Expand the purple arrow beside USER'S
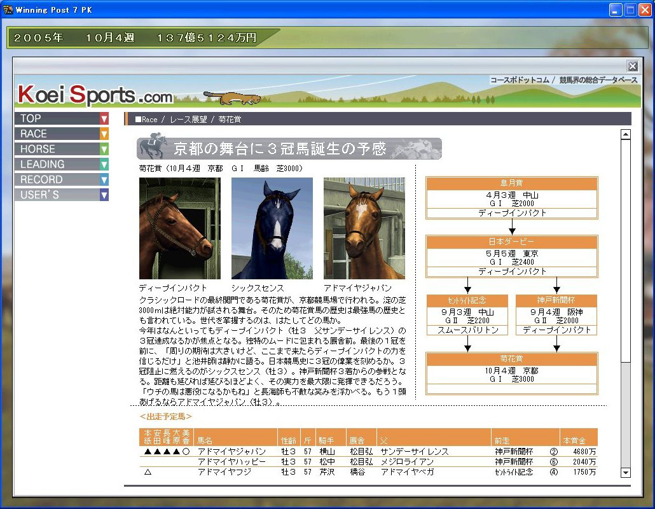This screenshot has height=509, width=655. coord(104,195)
